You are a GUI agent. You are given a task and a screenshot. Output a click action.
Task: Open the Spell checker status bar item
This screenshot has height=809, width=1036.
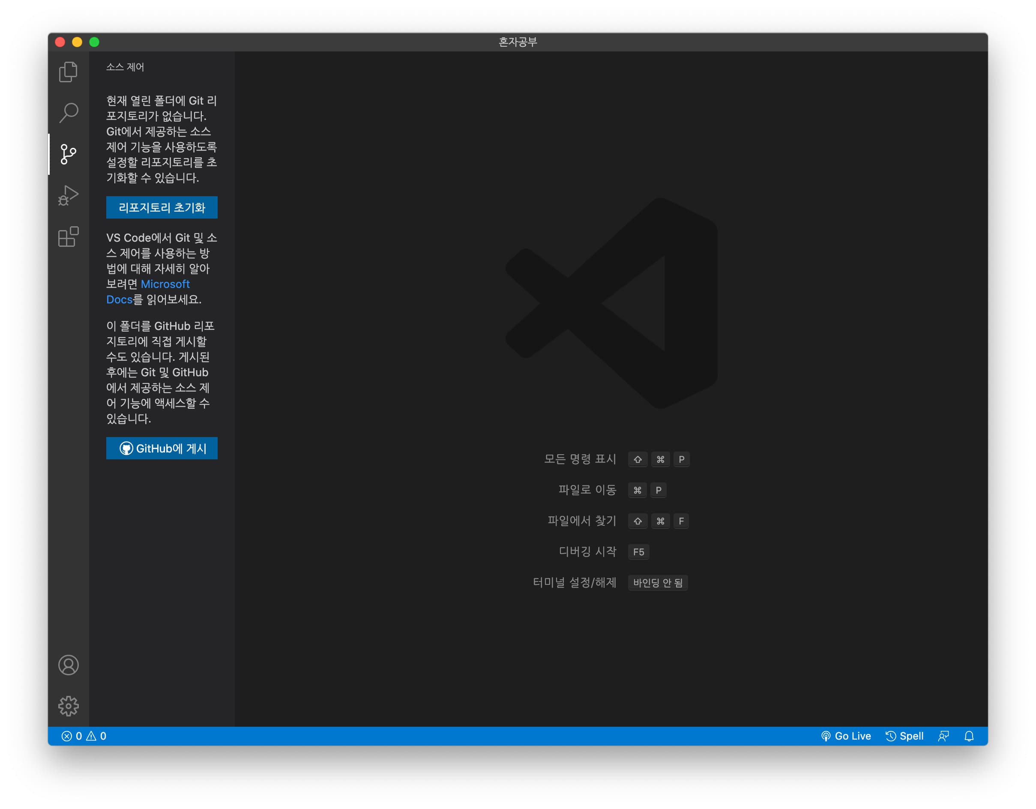coord(905,736)
